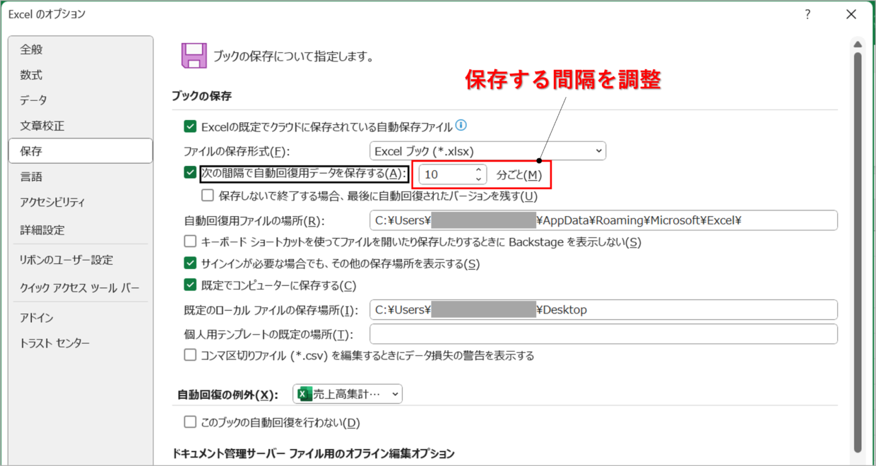Click the ドキュメント管理サーバー offline editing heading
This screenshot has height=466, width=876.
(313, 453)
